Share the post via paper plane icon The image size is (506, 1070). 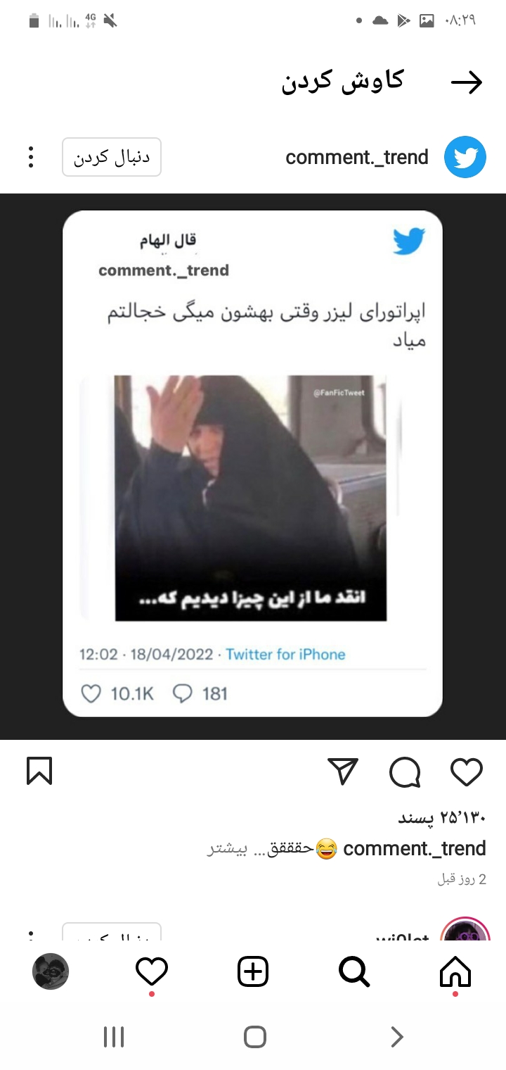click(x=344, y=772)
